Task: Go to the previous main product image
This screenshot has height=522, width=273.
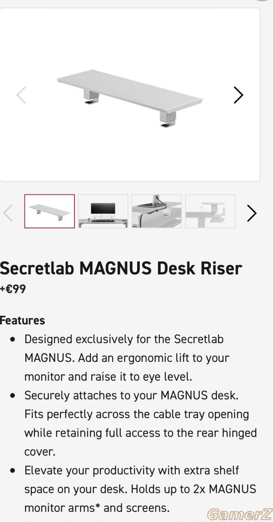Action: pyautogui.click(x=21, y=95)
